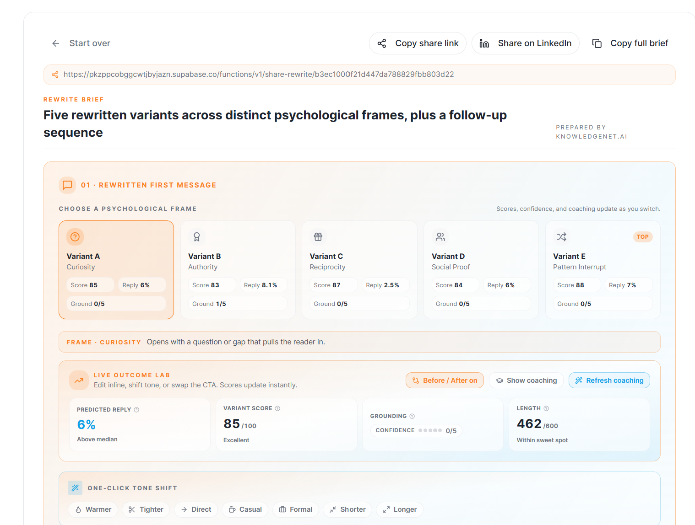Apply the Direct tone shift
695x525 pixels.
tap(196, 509)
